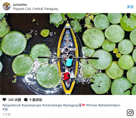Screen dimensions: 136x118
Task: Click the pink heart emoji in caption
Action: click(84, 105)
